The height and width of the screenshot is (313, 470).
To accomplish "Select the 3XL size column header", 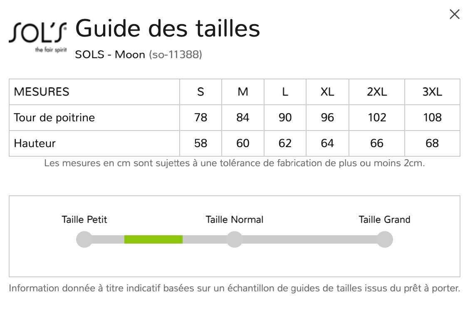I will 432,92.
